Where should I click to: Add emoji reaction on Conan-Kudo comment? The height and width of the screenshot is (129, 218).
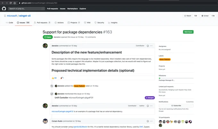148,121
